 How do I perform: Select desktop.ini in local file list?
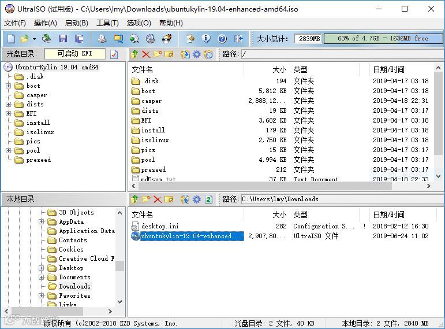click(160, 226)
